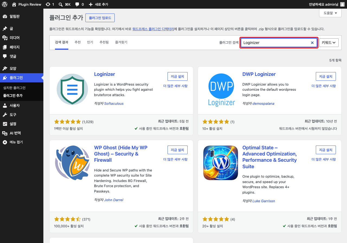Click the 플러그인 plug icon in sidebar
The image size is (347, 243).
point(5,78)
